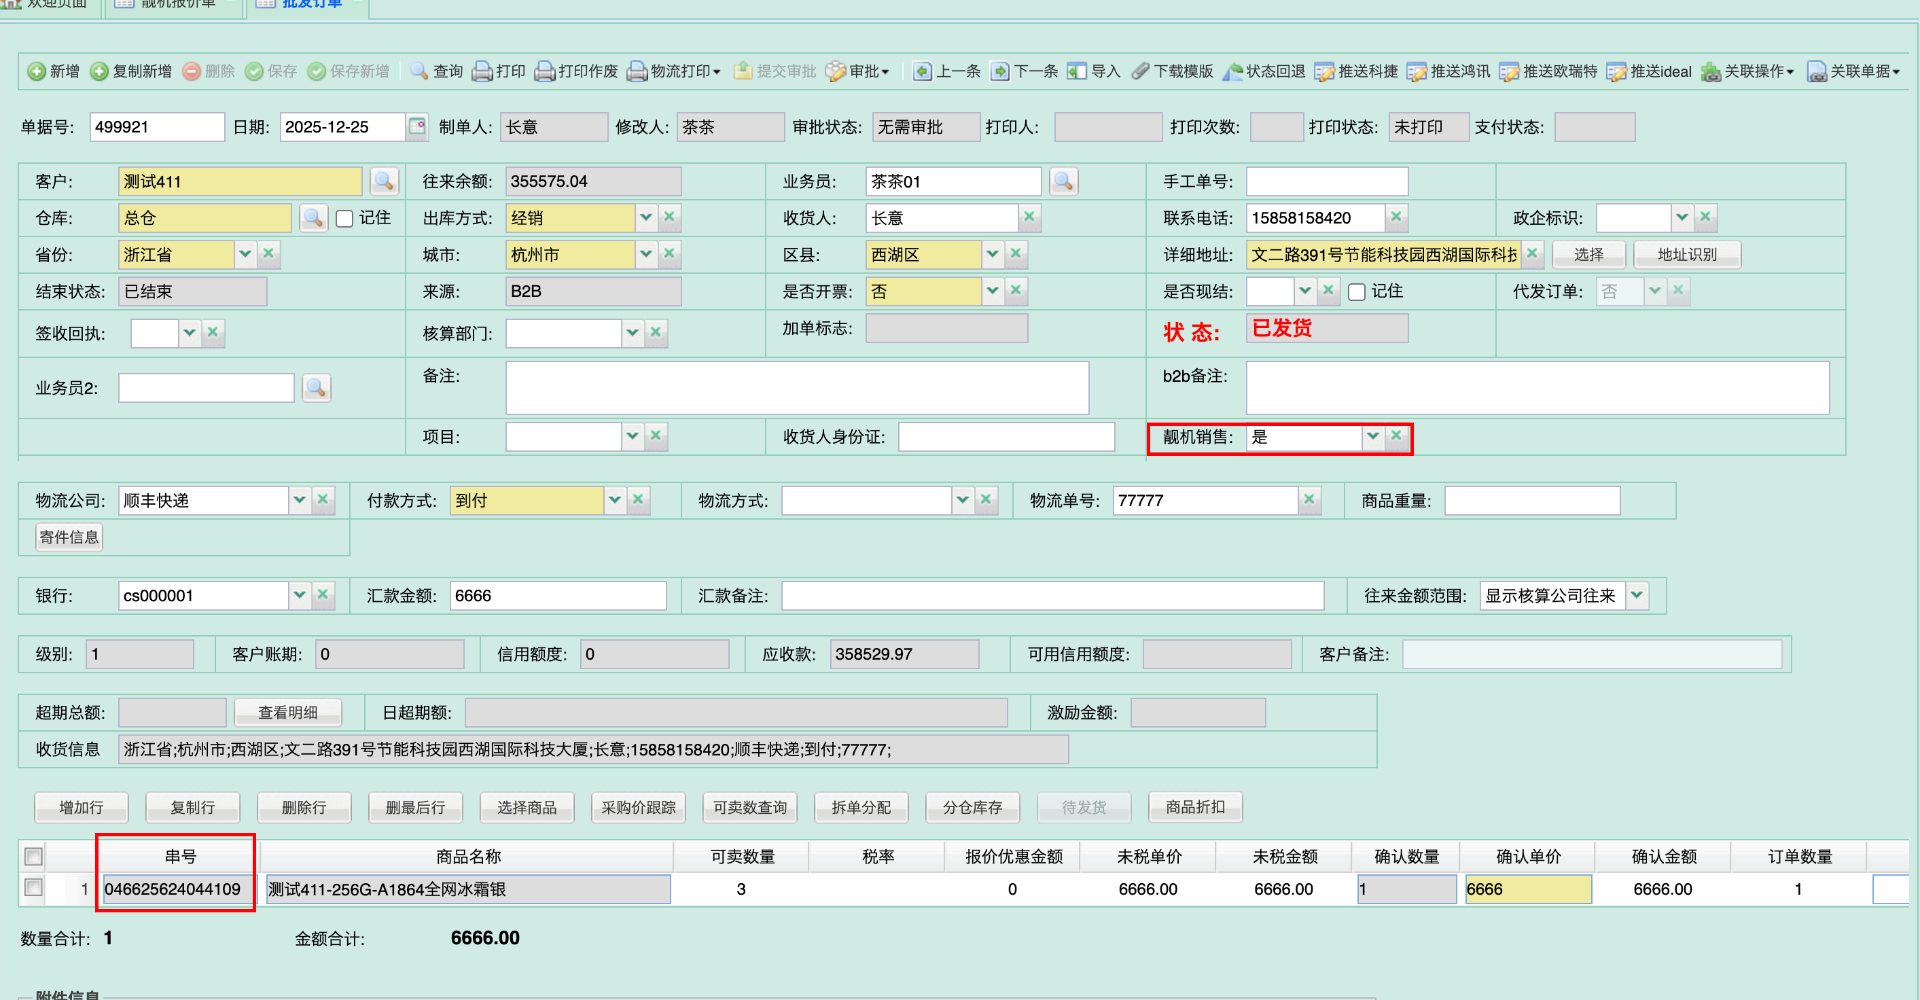Image resolution: width=1920 pixels, height=1000 pixels.
Task: Click the 打印 (print) printer icon
Action: 483,71
